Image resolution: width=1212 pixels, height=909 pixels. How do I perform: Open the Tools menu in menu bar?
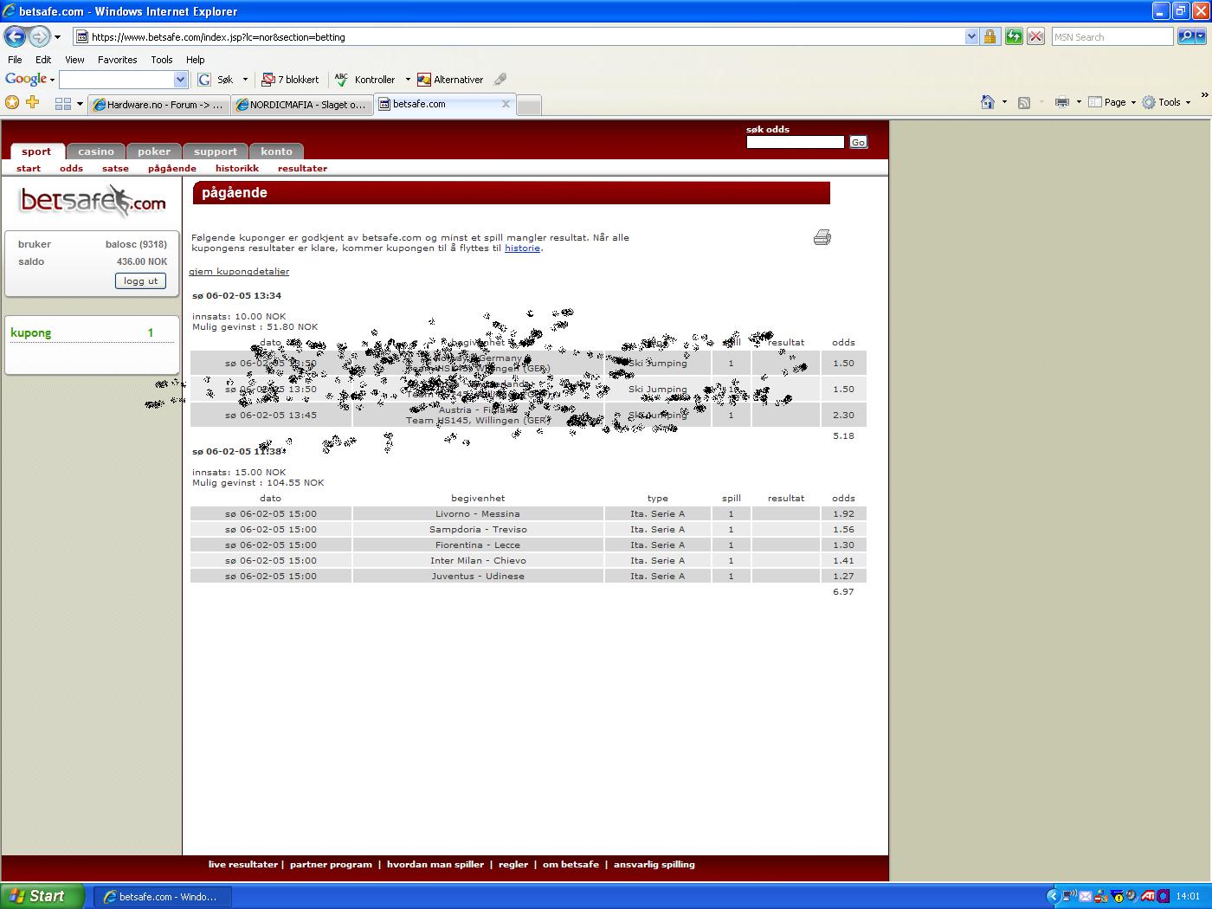[162, 60]
